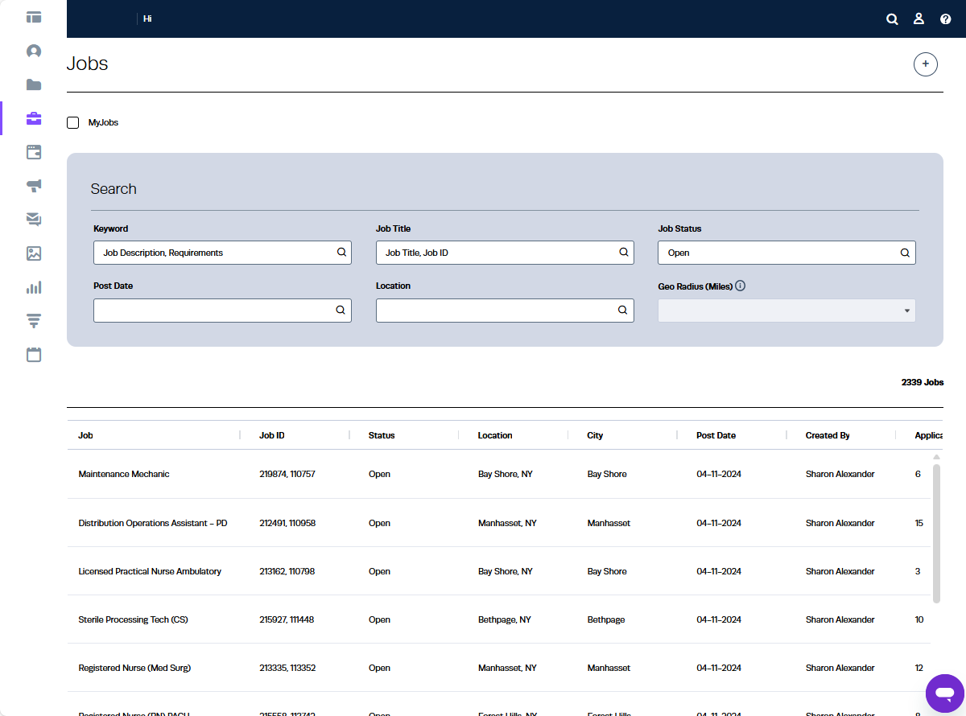Screen dimensions: 966x716
Task: Click the user profile icon in top bar
Action: click(919, 19)
